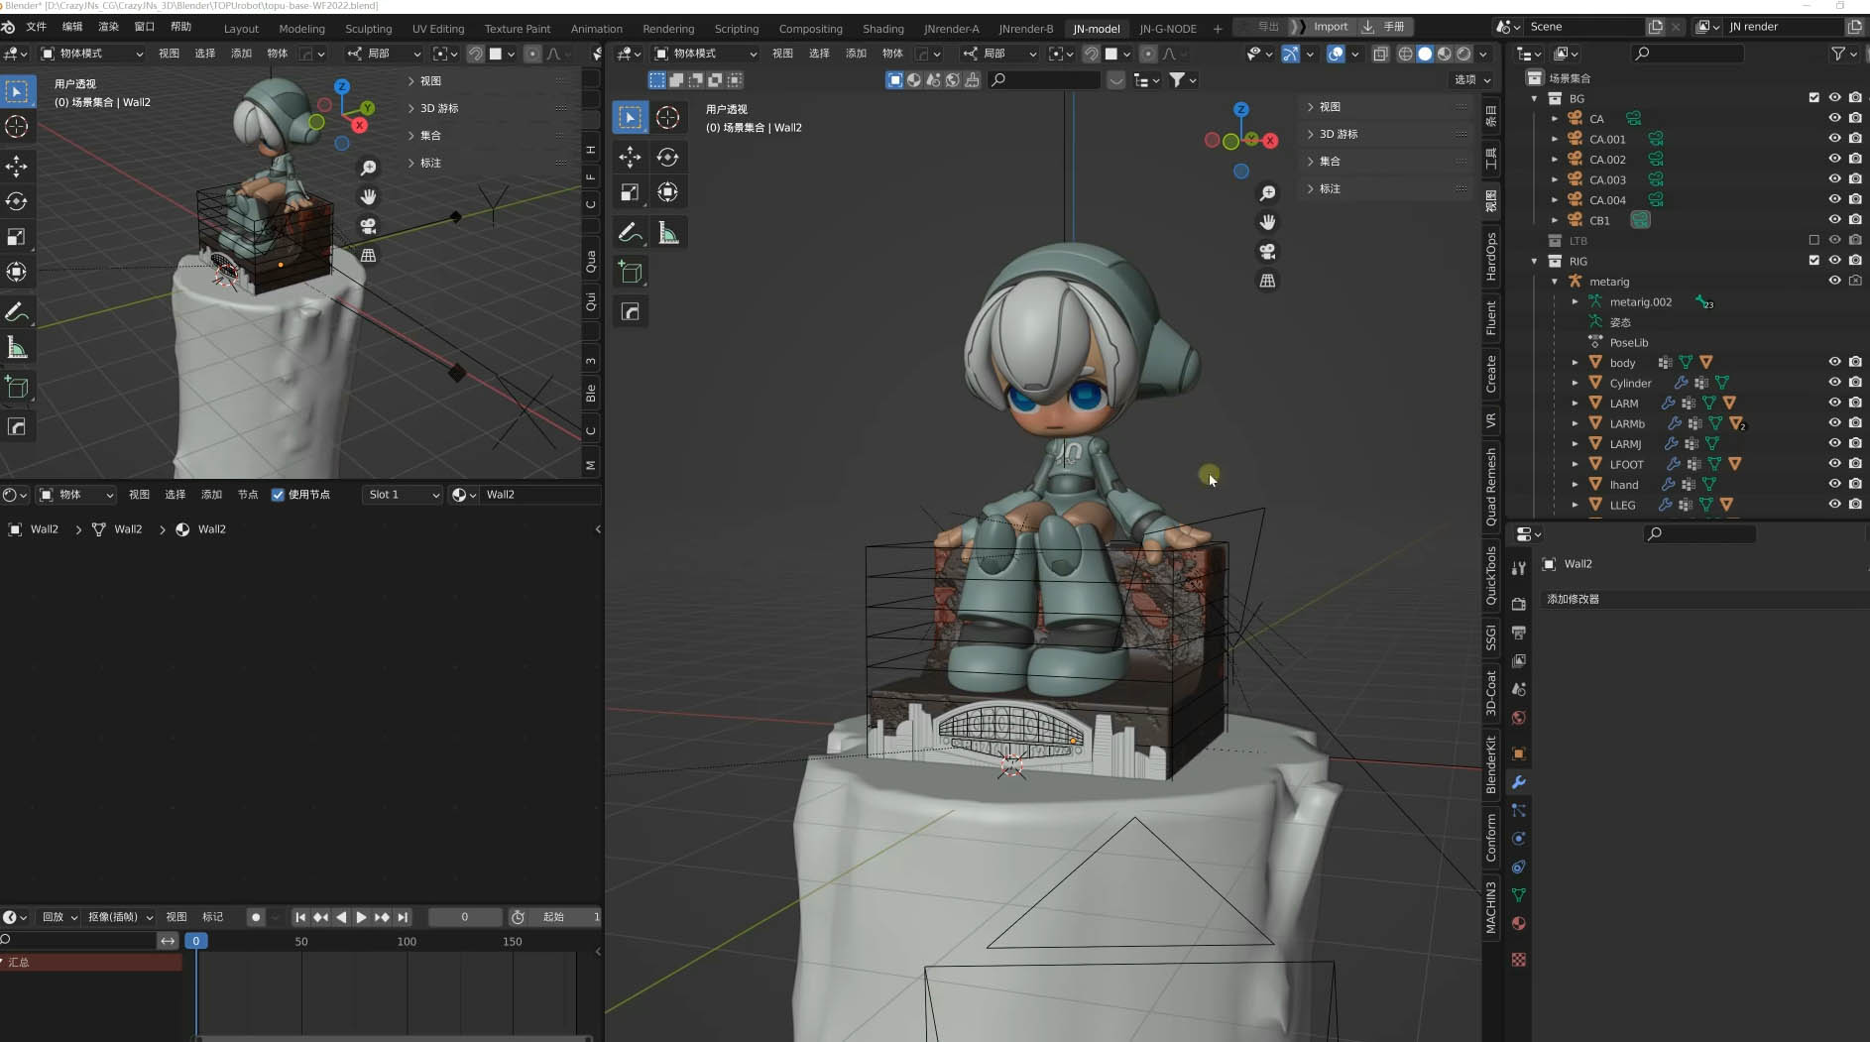Toggle the X-ray display icon
This screenshot has width=1870, height=1042.
[x=1380, y=54]
